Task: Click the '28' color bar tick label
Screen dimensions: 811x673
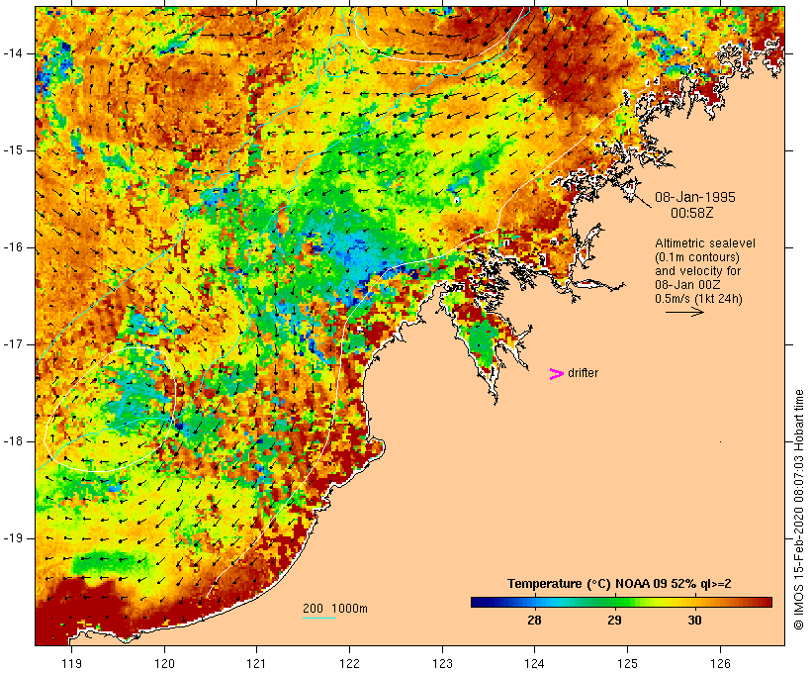Action: click(x=534, y=620)
